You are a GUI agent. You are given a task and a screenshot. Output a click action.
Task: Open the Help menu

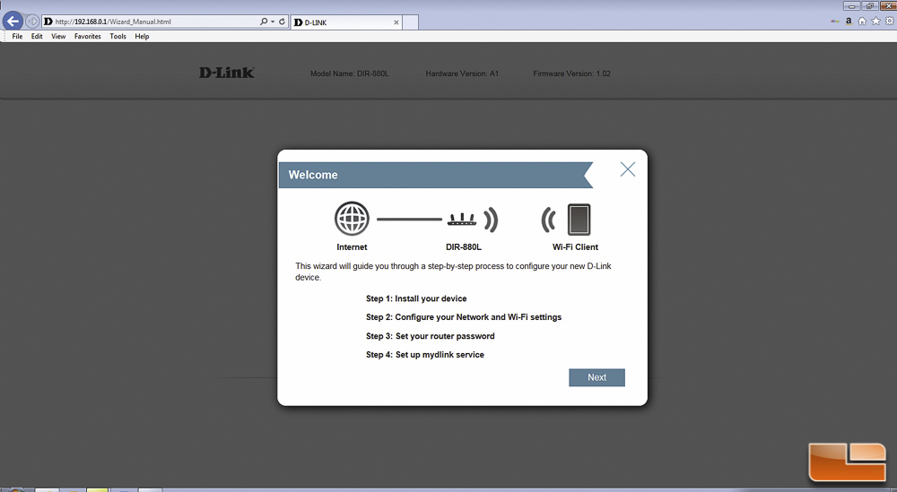click(x=142, y=36)
